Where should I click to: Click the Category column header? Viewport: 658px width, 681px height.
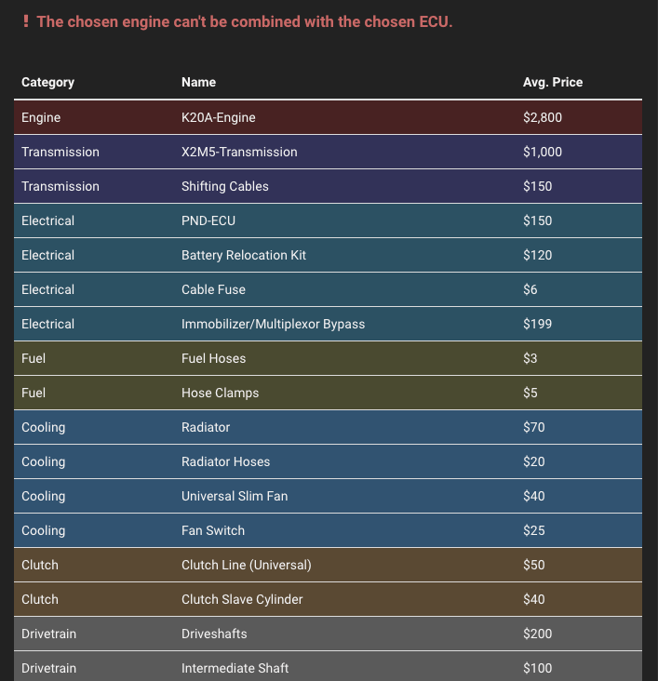tap(47, 82)
